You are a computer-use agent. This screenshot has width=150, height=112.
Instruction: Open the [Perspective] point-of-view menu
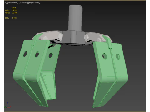(13, 3)
